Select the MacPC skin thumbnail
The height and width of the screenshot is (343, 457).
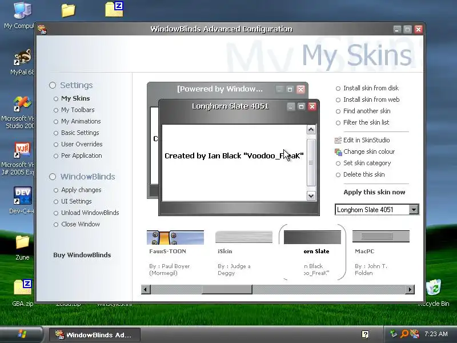pyautogui.click(x=381, y=237)
